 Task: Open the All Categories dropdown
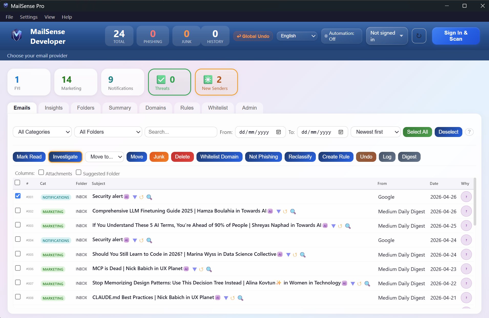pos(42,132)
